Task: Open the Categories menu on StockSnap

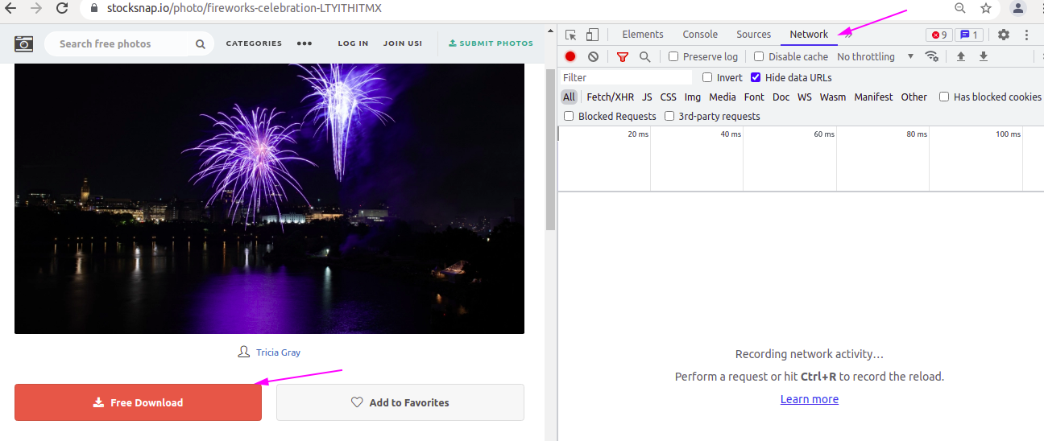Action: (254, 43)
